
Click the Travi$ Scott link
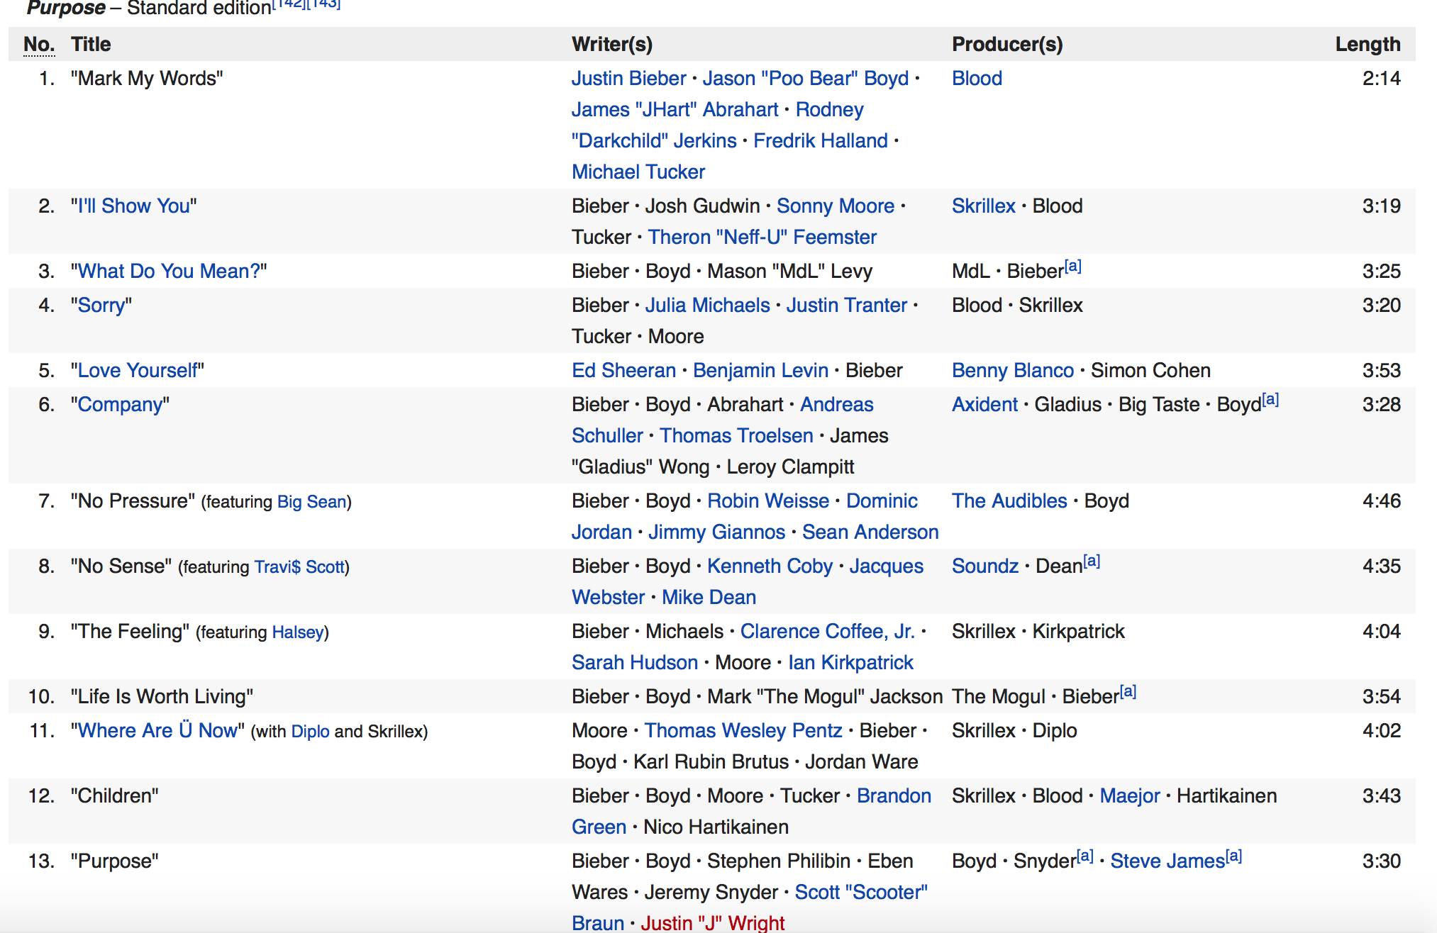(x=299, y=567)
